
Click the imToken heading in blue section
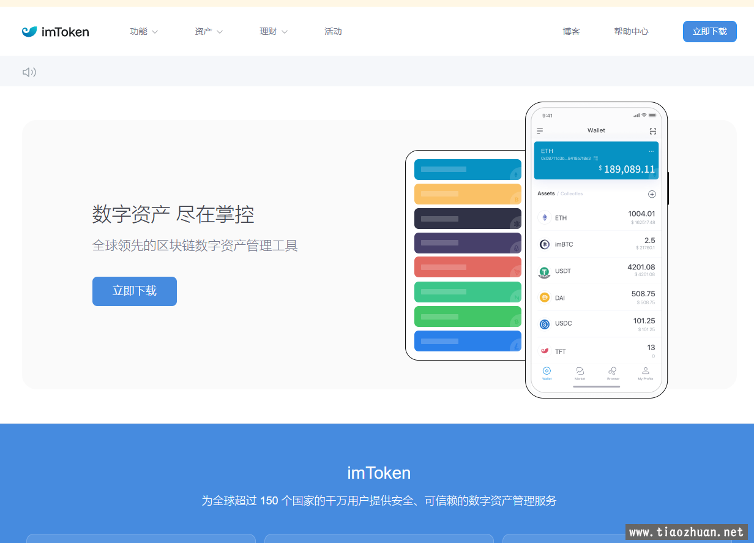point(379,473)
